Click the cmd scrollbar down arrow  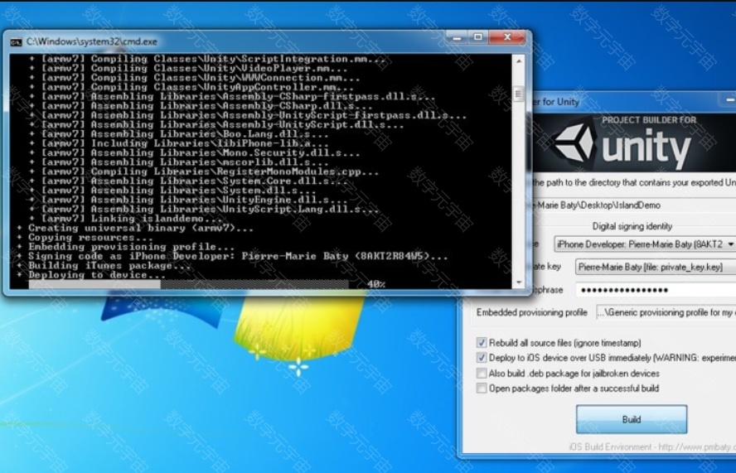click(x=519, y=282)
